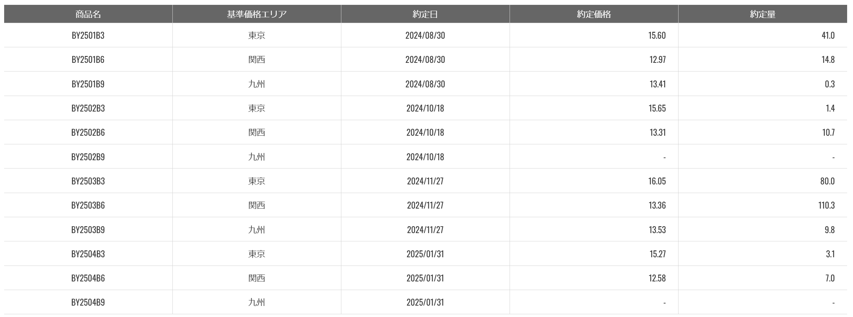The height and width of the screenshot is (317, 853).
Task: Click 東京 area in BY2504B3 row
Action: (x=257, y=254)
